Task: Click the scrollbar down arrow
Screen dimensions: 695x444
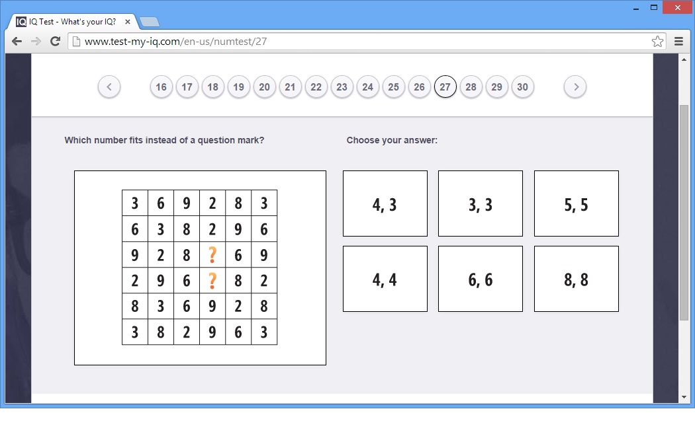Action: click(684, 397)
